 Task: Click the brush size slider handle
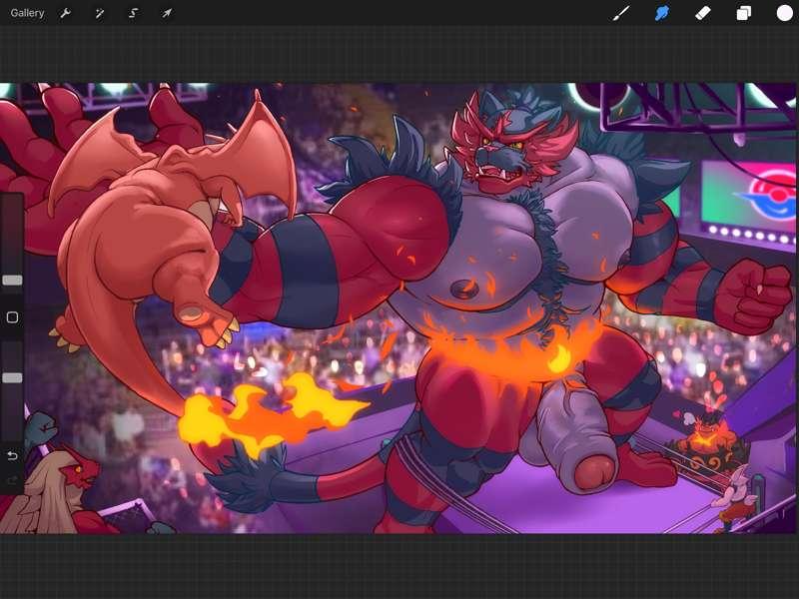tap(12, 281)
